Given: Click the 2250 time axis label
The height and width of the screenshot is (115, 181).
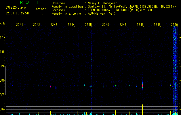Looking at the screenshot, I should coord(174,24).
